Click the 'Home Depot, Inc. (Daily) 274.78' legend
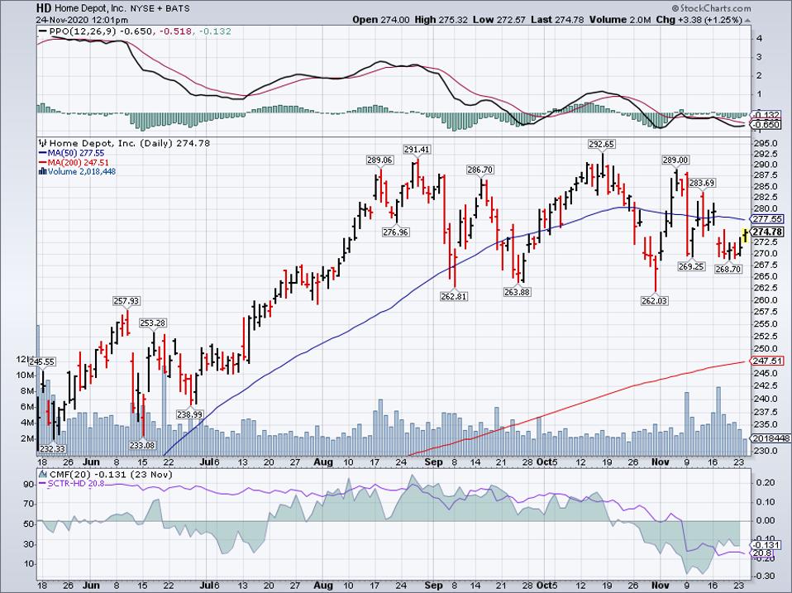The width and height of the screenshot is (792, 593). tap(129, 143)
